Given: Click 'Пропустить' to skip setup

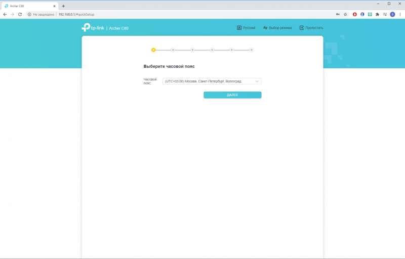Looking at the screenshot, I should [x=311, y=28].
